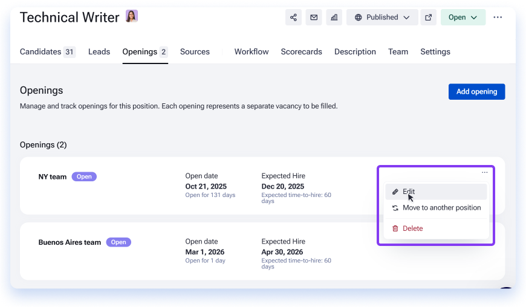Screen dimensions: 526x307
Task: Click the Open badge beside Buenos Aires team
Action: click(119, 242)
